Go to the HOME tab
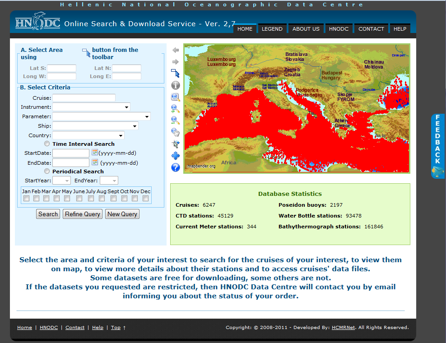Viewport: 446px width, 343px height. (x=245, y=29)
